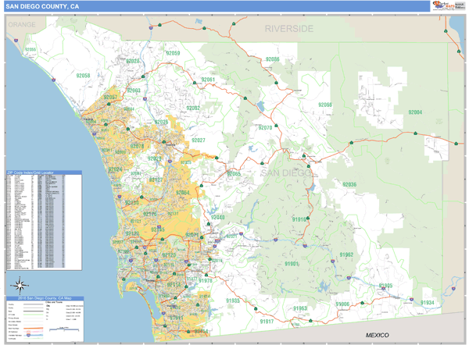This screenshot has height=345, width=469.
Task: Select ZIP code 91963 label
Action: click(x=299, y=308)
